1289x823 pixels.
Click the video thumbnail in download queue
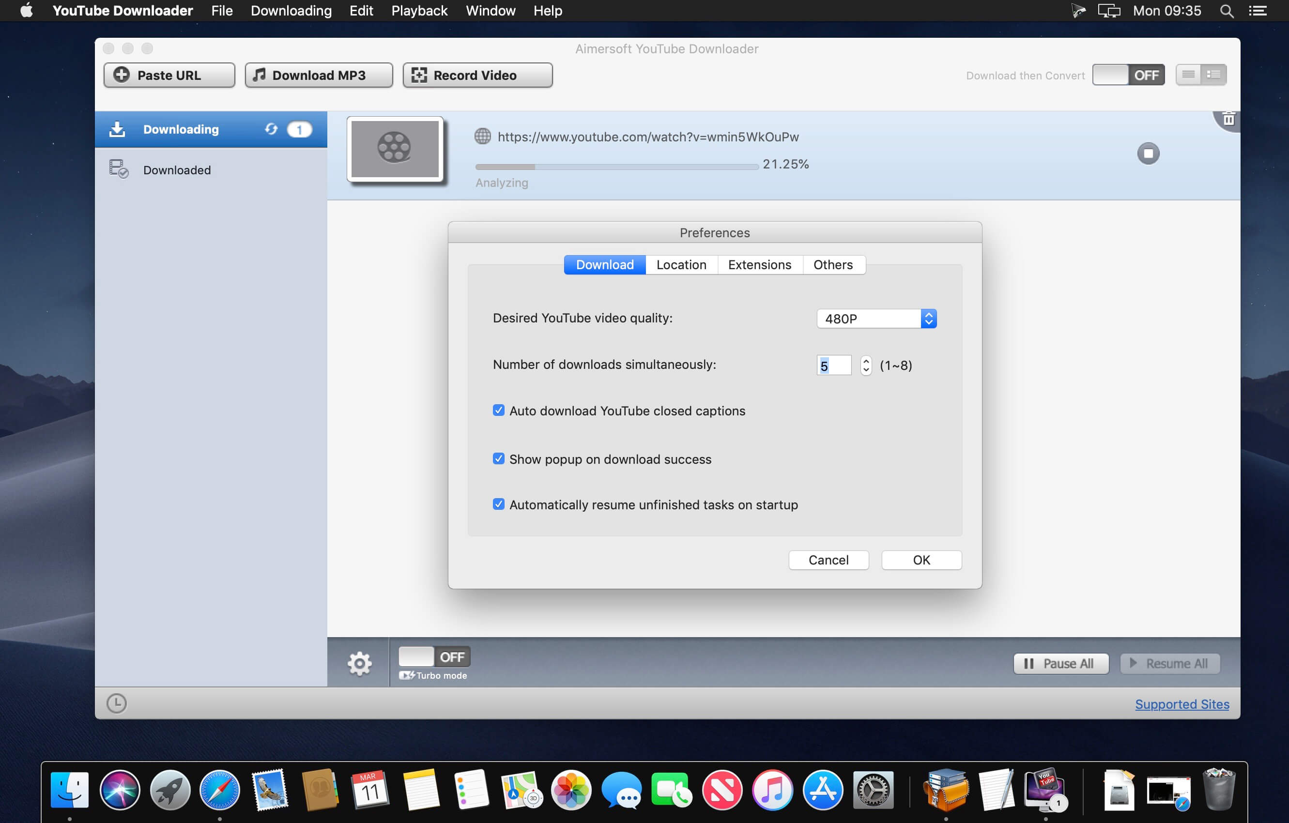point(396,149)
